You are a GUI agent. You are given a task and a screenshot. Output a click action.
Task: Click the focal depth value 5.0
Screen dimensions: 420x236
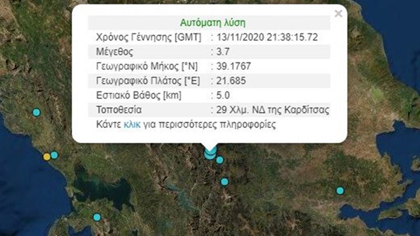(223, 95)
